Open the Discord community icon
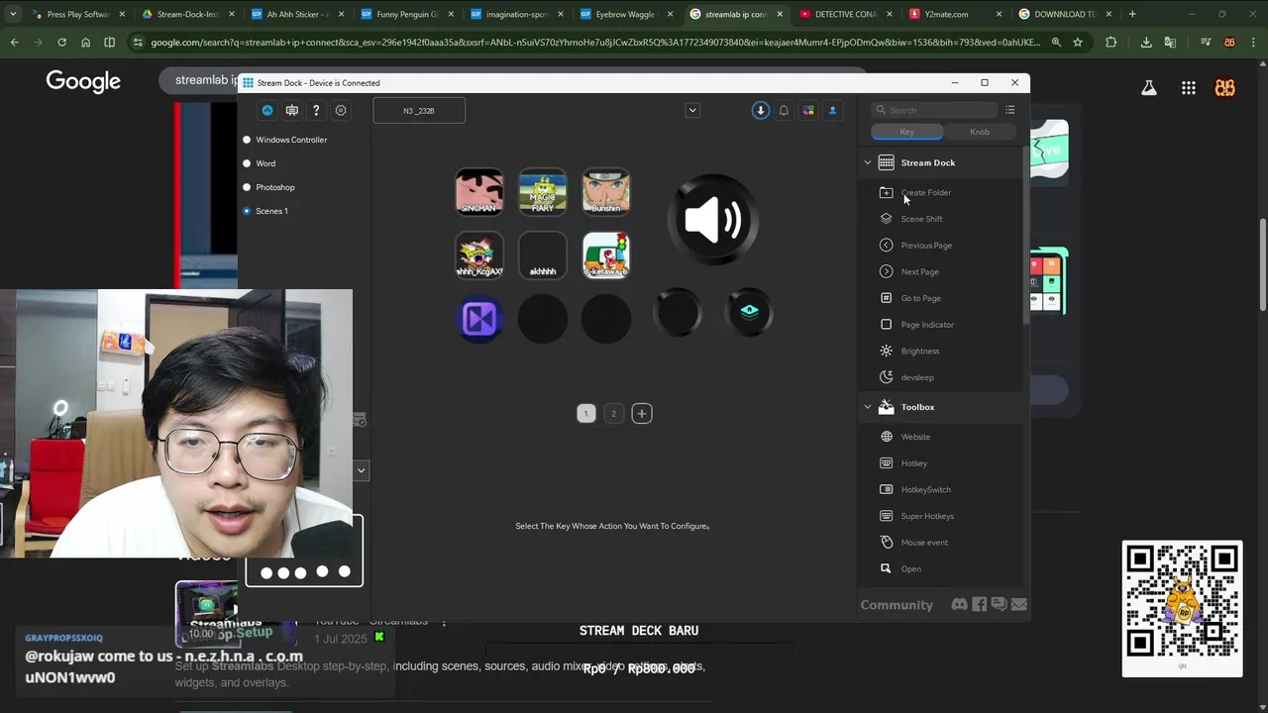Image resolution: width=1268 pixels, height=713 pixels. 959,604
